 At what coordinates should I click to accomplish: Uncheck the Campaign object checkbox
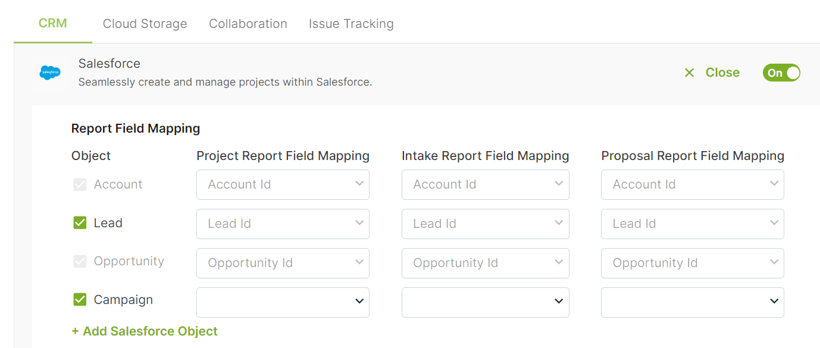tap(80, 300)
